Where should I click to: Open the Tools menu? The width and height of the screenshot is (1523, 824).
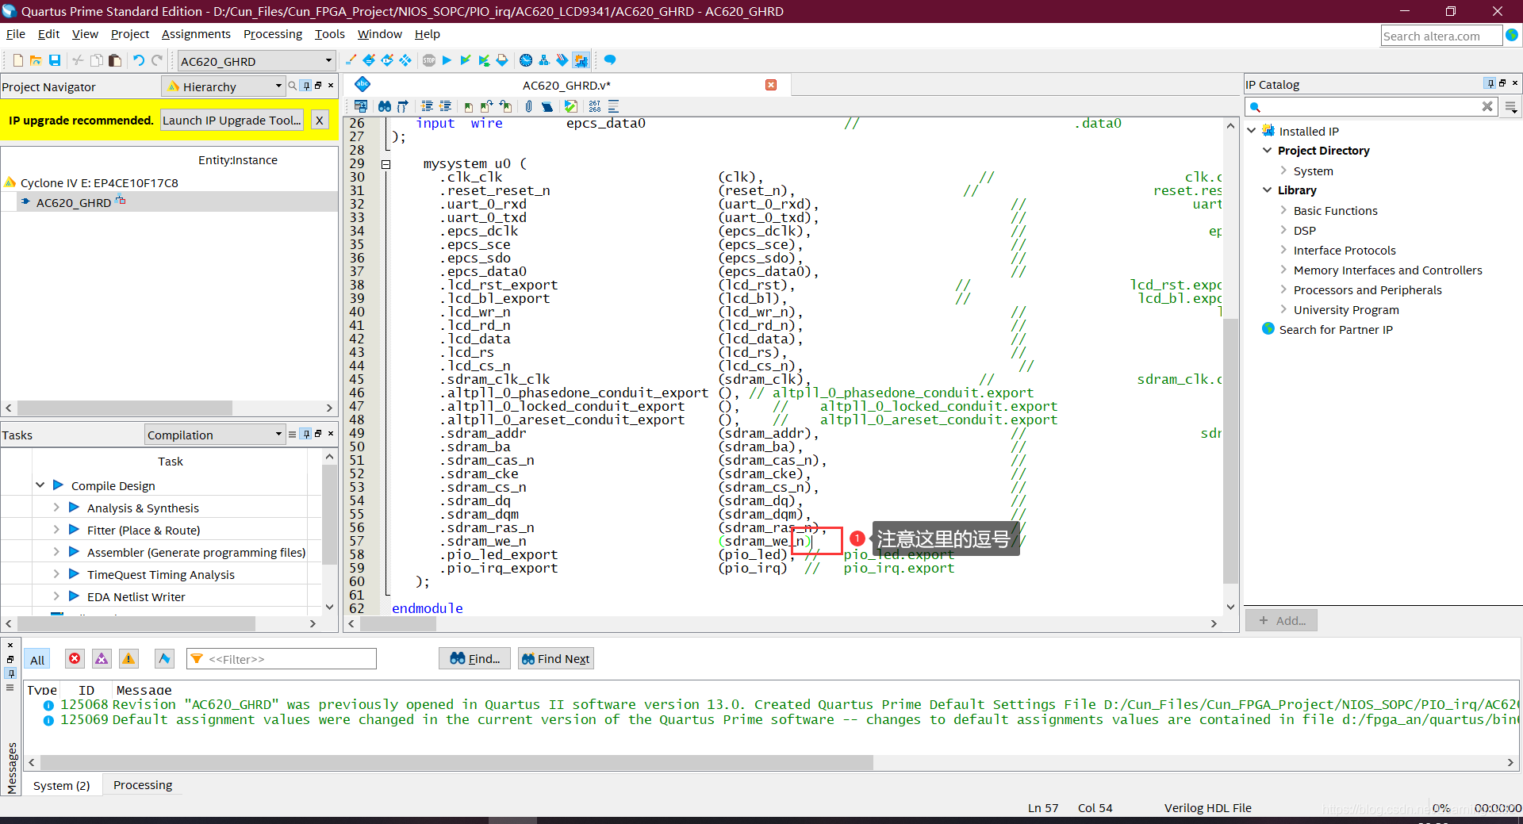click(329, 34)
